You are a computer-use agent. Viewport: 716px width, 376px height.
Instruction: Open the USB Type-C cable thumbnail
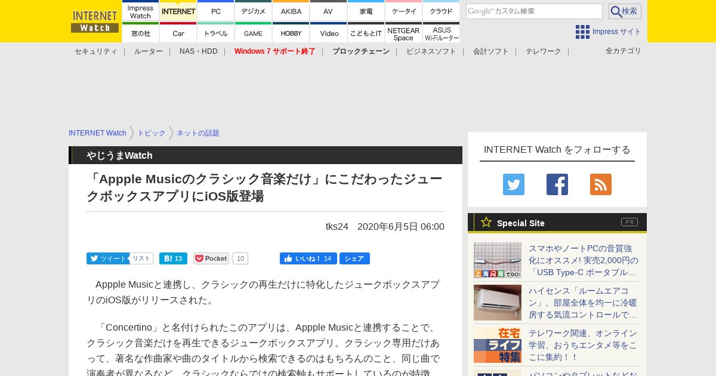tap(498, 260)
